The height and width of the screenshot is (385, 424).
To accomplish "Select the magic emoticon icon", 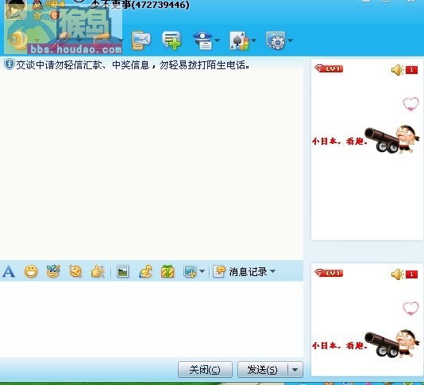I will tap(53, 271).
